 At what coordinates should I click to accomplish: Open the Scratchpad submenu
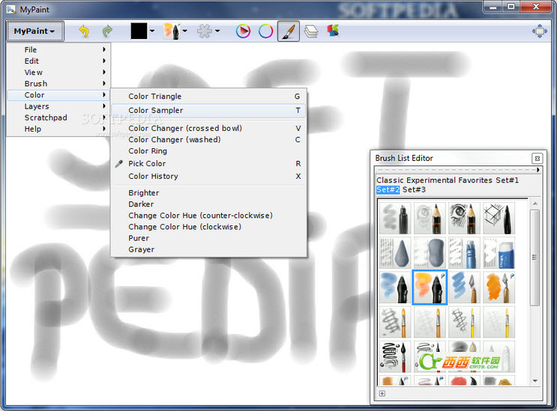pyautogui.click(x=58, y=118)
